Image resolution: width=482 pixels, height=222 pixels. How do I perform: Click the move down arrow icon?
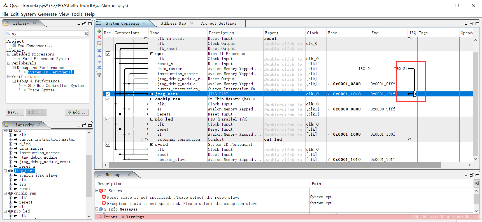click(99, 62)
